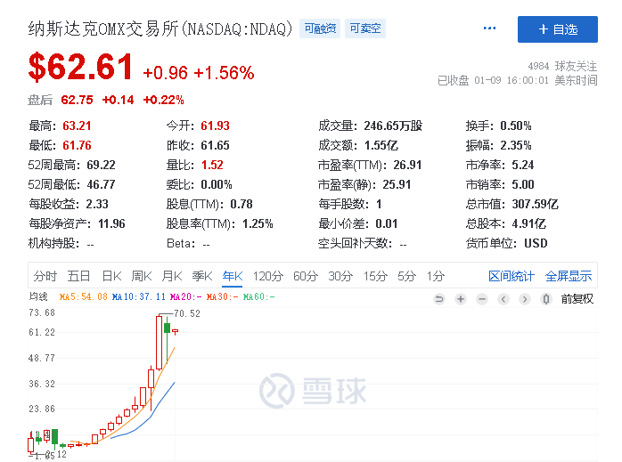
Task: Switch to 5分 chart tab
Action: (x=407, y=276)
